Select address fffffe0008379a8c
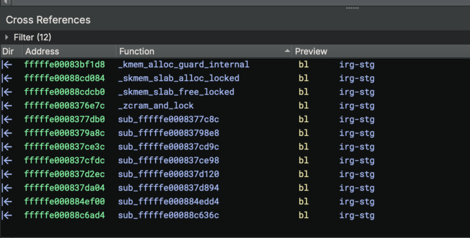The height and width of the screenshot is (238, 470). pyautogui.click(x=64, y=133)
